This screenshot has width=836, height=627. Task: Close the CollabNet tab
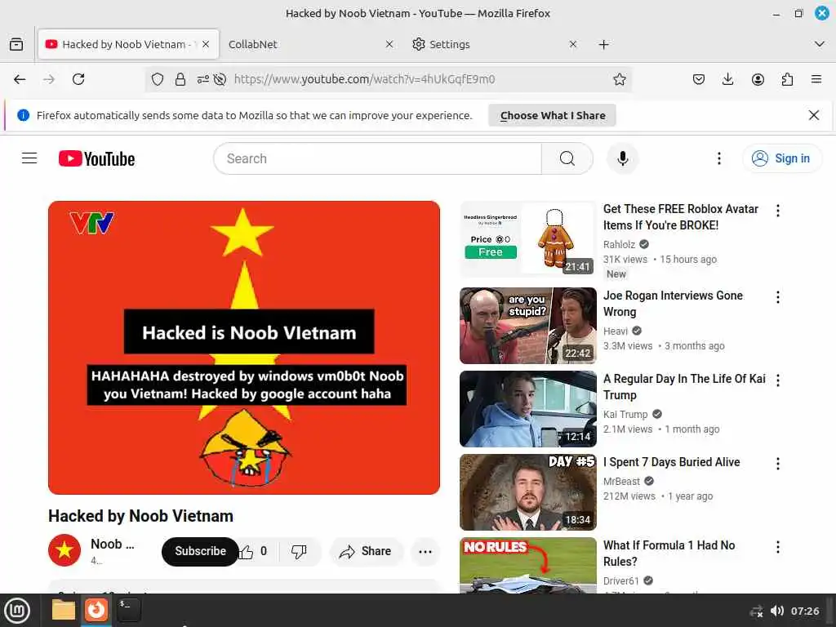pos(389,44)
